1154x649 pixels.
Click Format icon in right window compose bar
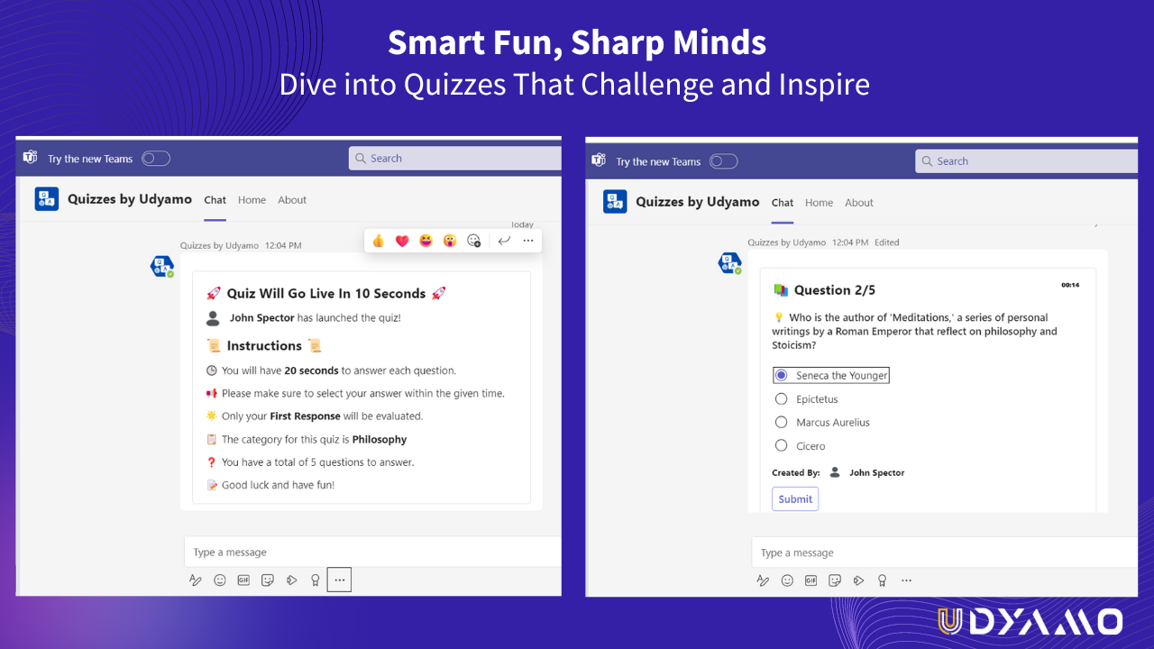tap(764, 580)
